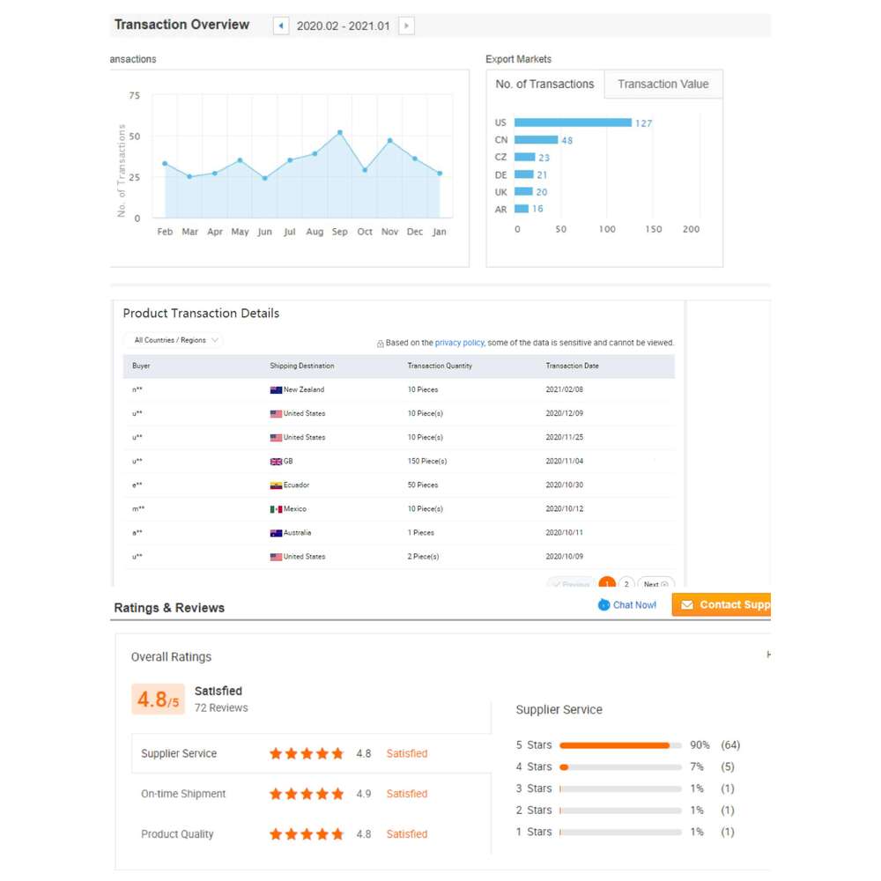Click the Chat Now blue chat icon
This screenshot has height=881, width=881.
point(603,605)
